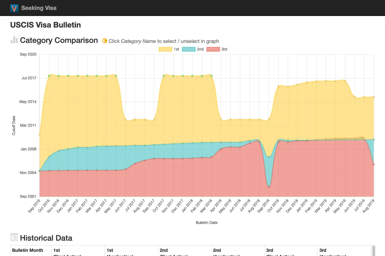
Task: Click the list icon beside Historical Data
Action: coord(14,237)
